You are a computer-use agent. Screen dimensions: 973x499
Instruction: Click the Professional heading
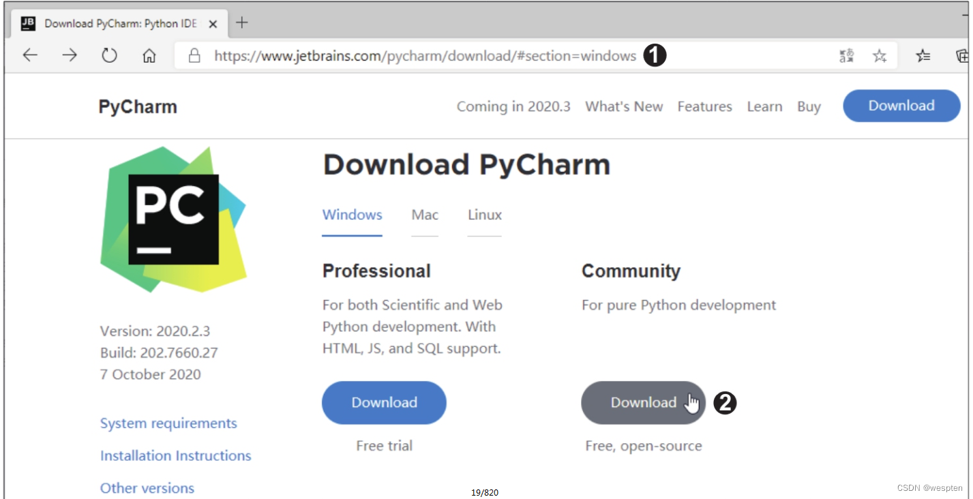click(x=376, y=271)
